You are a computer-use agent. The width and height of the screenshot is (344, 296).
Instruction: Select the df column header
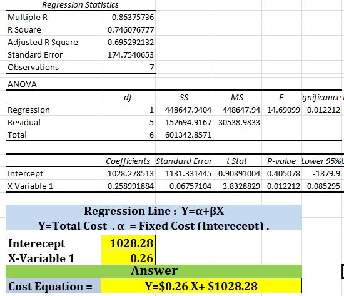tap(128, 97)
